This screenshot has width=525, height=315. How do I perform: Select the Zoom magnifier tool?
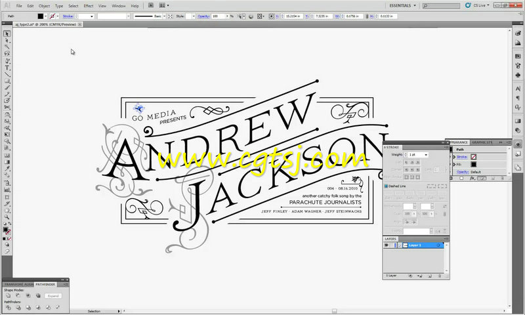(x=7, y=217)
